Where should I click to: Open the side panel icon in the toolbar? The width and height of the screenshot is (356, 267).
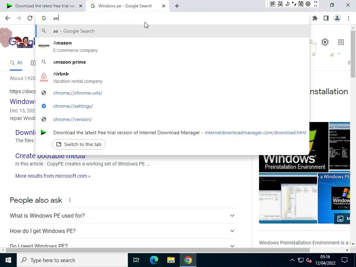pos(326,18)
